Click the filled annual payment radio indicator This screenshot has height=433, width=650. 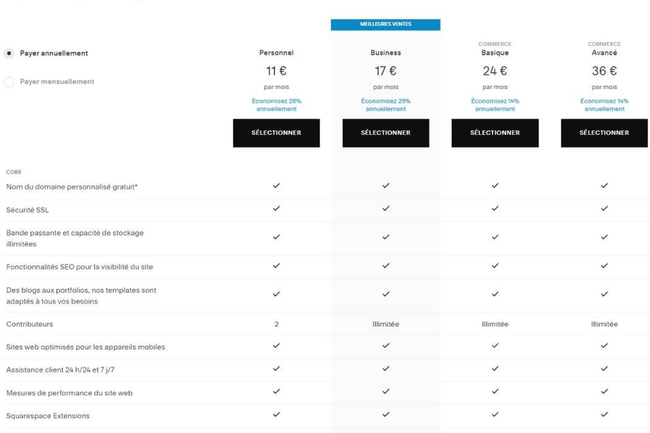click(x=9, y=53)
